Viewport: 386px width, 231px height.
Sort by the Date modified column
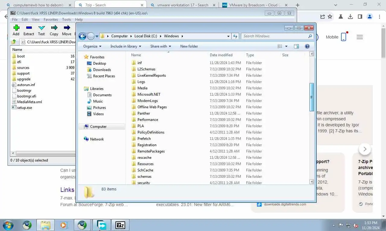[x=221, y=55]
